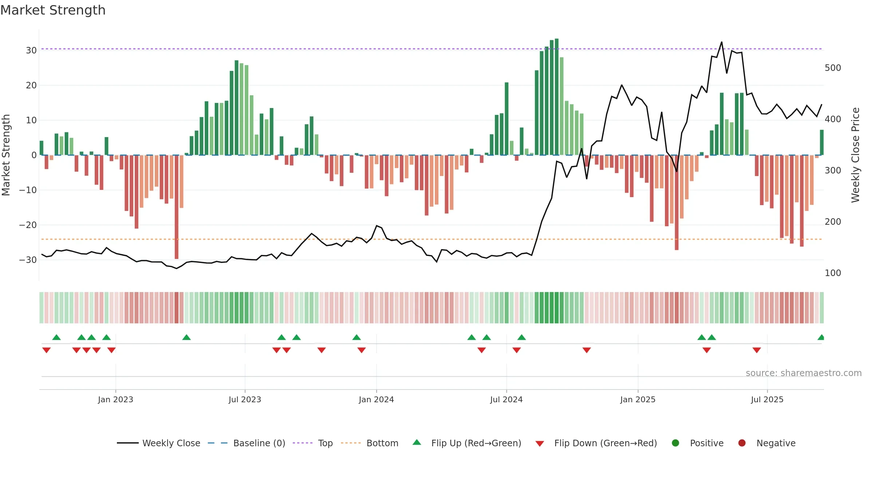Click the 500 tick on right axis
This screenshot has height=491, width=874.
pos(833,68)
